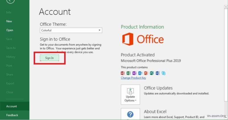The width and height of the screenshot is (228, 120).
Task: Click the orange Office logo
Action: click(143, 39)
